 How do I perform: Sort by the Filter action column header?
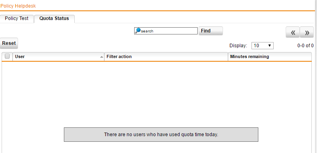(166, 56)
